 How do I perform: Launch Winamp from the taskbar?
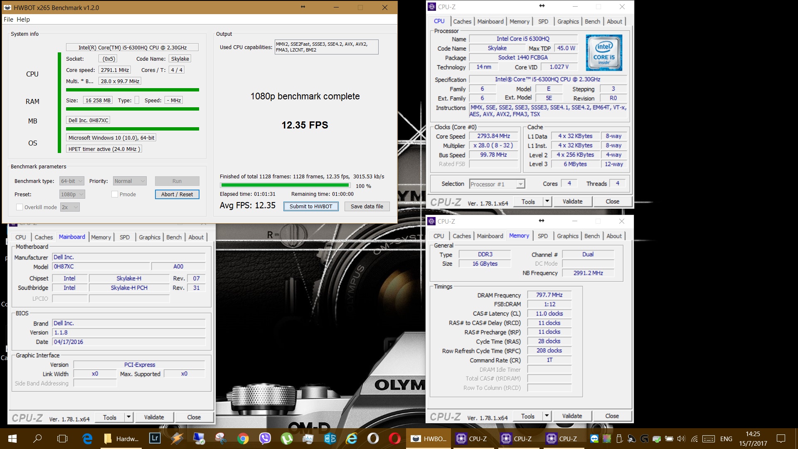tap(177, 438)
